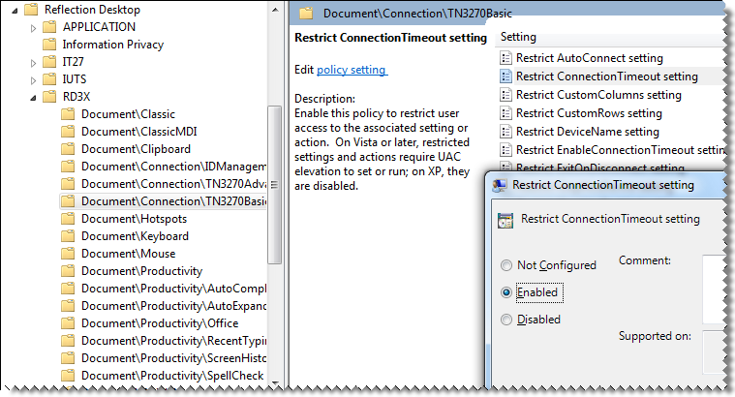The width and height of the screenshot is (735, 397).
Task: Click the Restrict CustomRows setting policy icon
Action: tap(505, 113)
